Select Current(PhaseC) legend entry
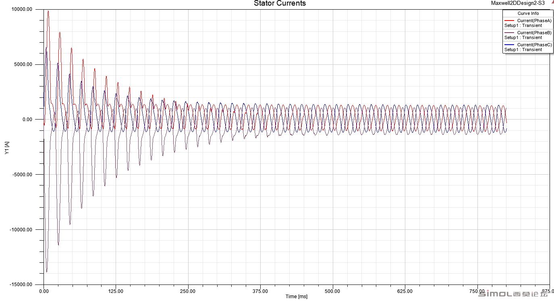The image size is (554, 301). tap(534, 45)
